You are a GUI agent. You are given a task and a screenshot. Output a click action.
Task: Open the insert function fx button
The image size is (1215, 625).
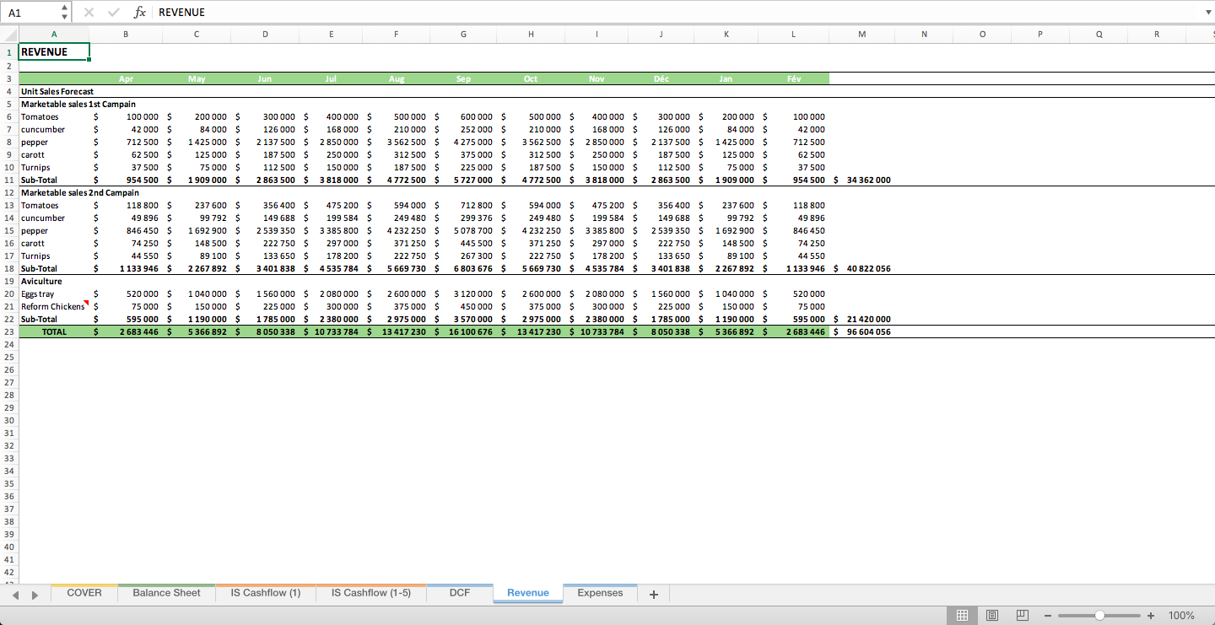[140, 13]
